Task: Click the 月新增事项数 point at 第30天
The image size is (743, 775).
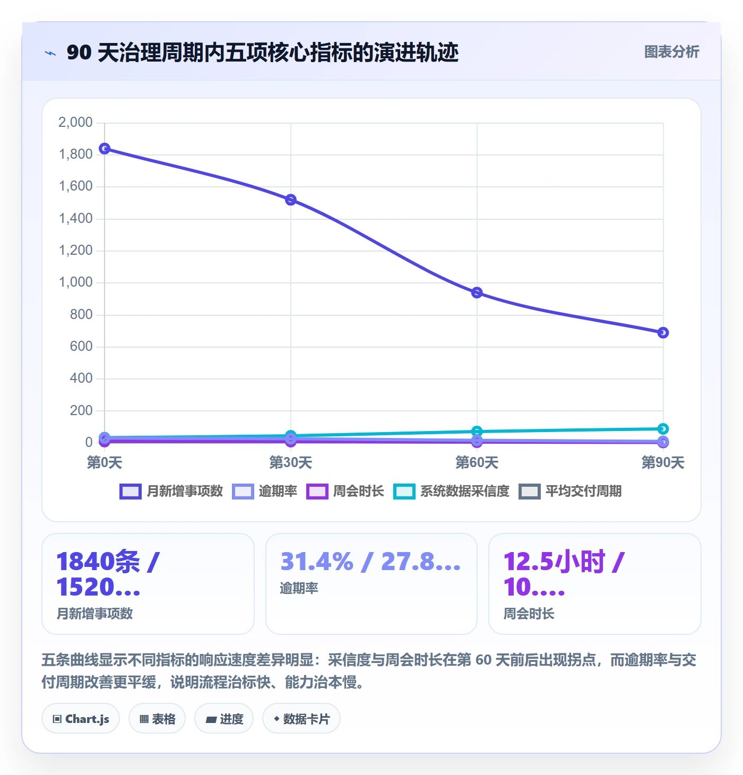Action: tap(291, 200)
